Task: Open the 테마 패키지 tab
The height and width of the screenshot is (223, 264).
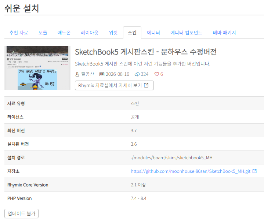Action: [x=224, y=33]
